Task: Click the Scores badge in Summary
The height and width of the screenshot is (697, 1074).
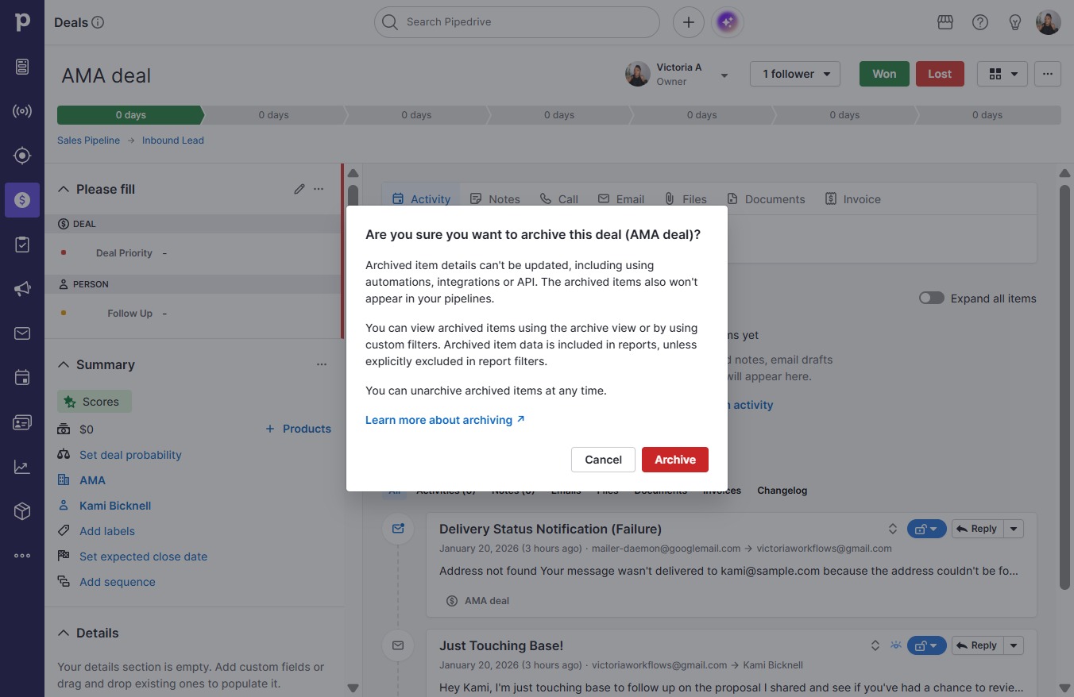Action: pyautogui.click(x=95, y=402)
